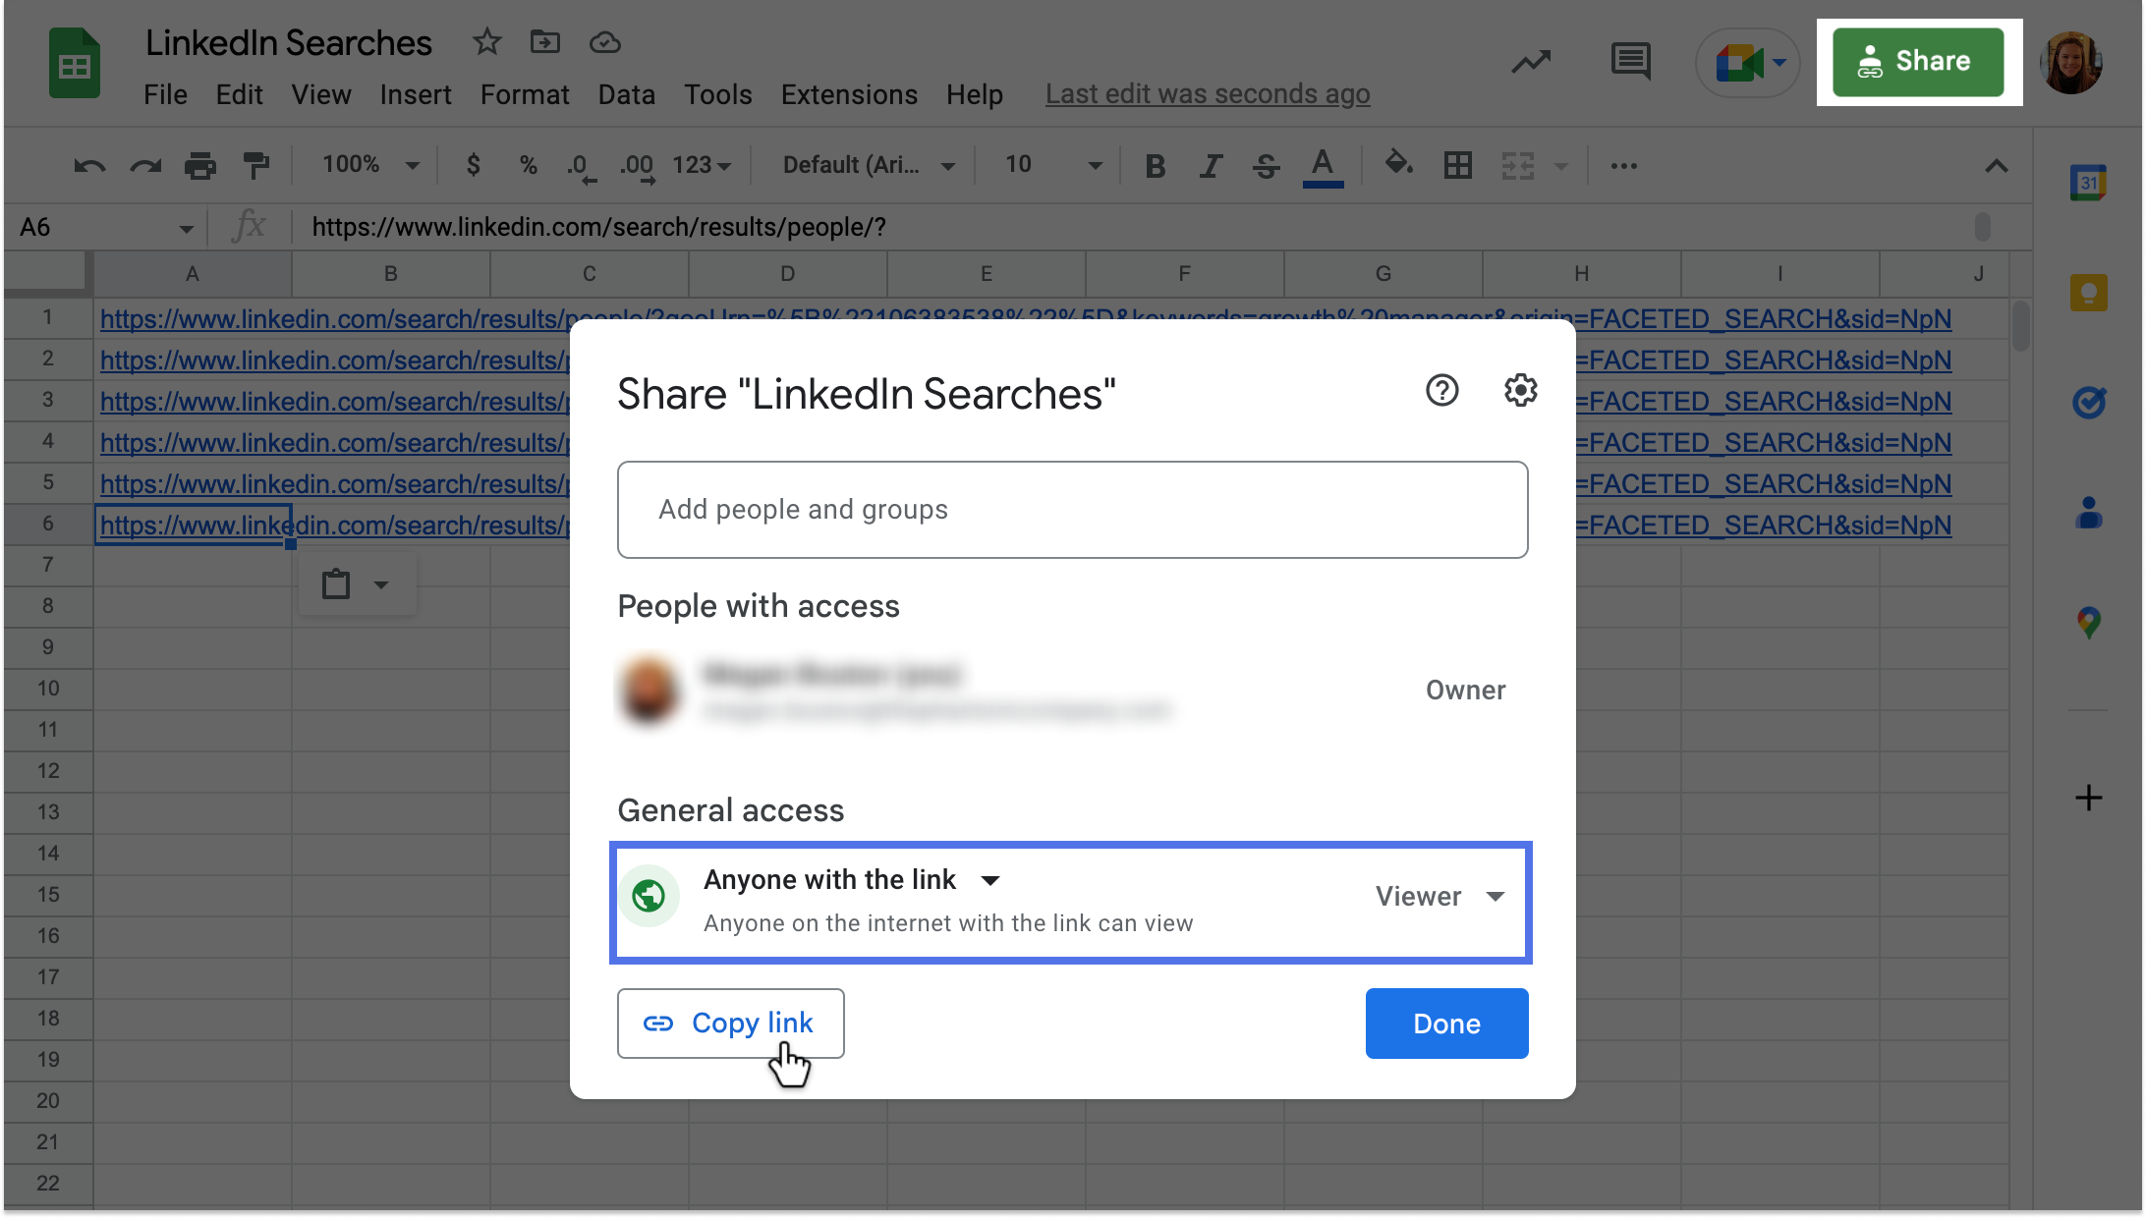The height and width of the screenshot is (1218, 2146).
Task: Open the Format menu
Action: coord(525,94)
